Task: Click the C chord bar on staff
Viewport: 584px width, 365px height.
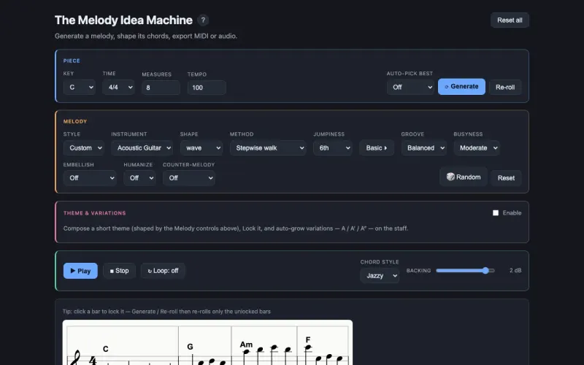Action: pyautogui.click(x=123, y=346)
